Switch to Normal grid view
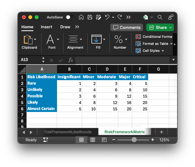 click(x=81, y=140)
